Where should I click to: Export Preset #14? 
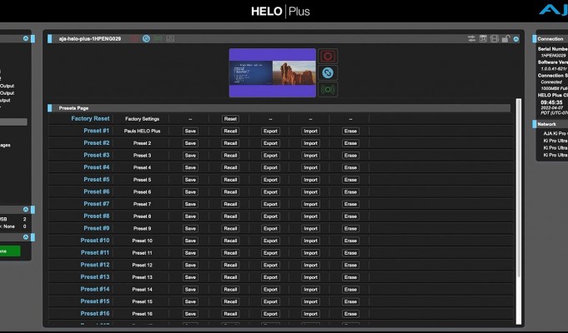pyautogui.click(x=270, y=289)
